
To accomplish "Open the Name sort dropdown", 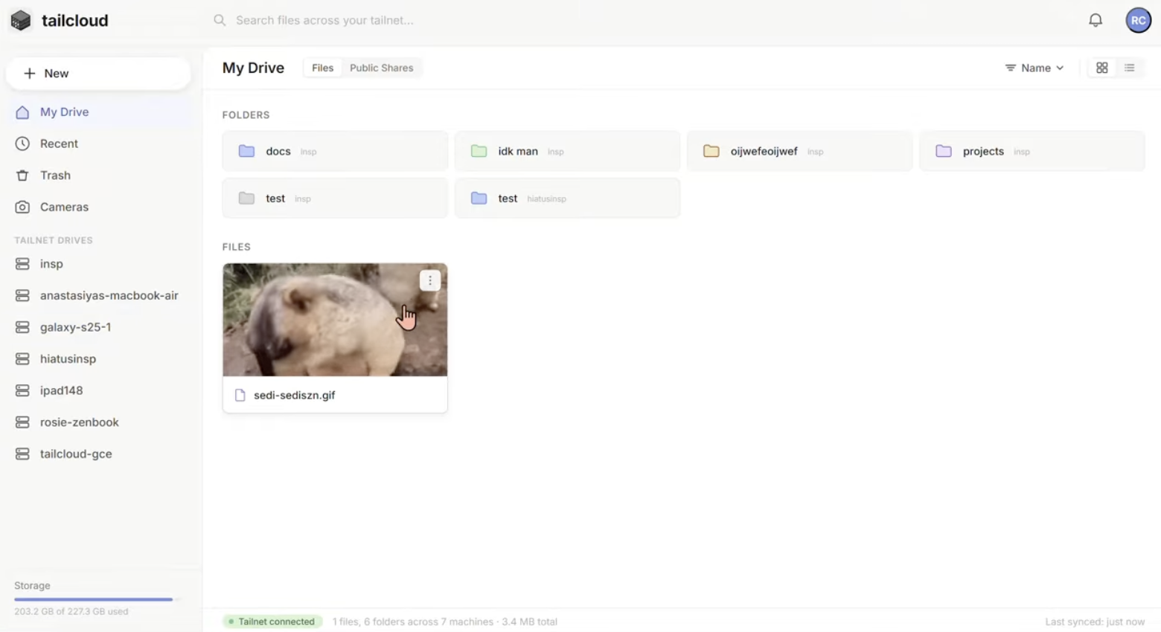I will 1034,68.
